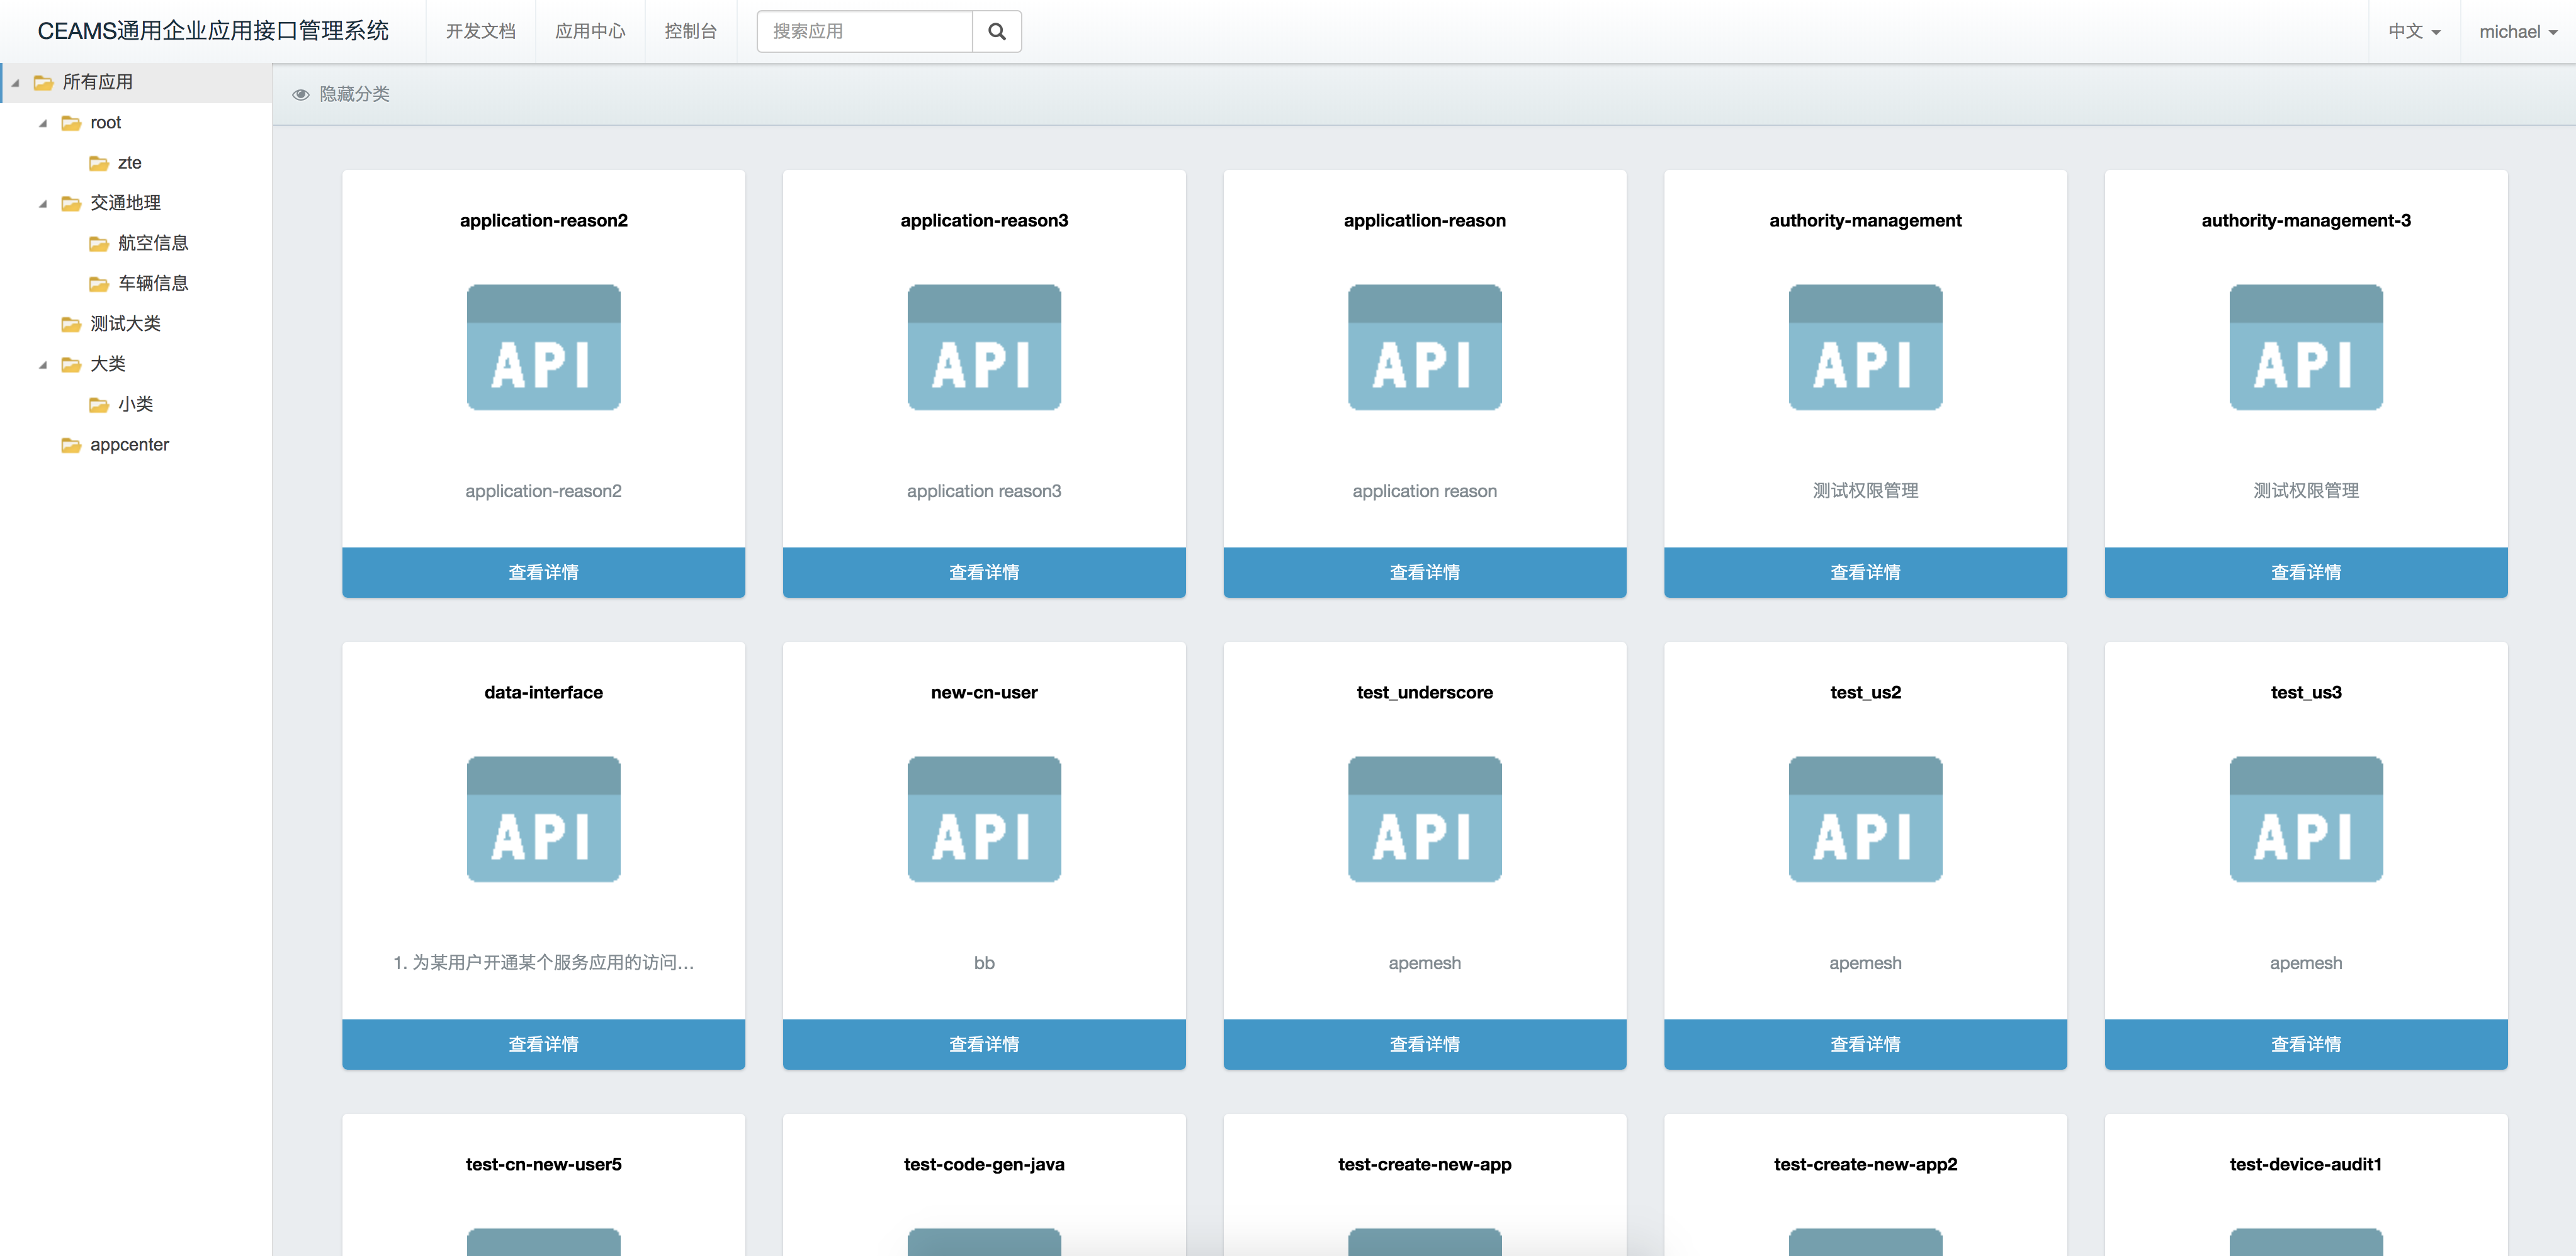Click the 小类 folder icon
The image size is (2576, 1256).
tap(99, 405)
